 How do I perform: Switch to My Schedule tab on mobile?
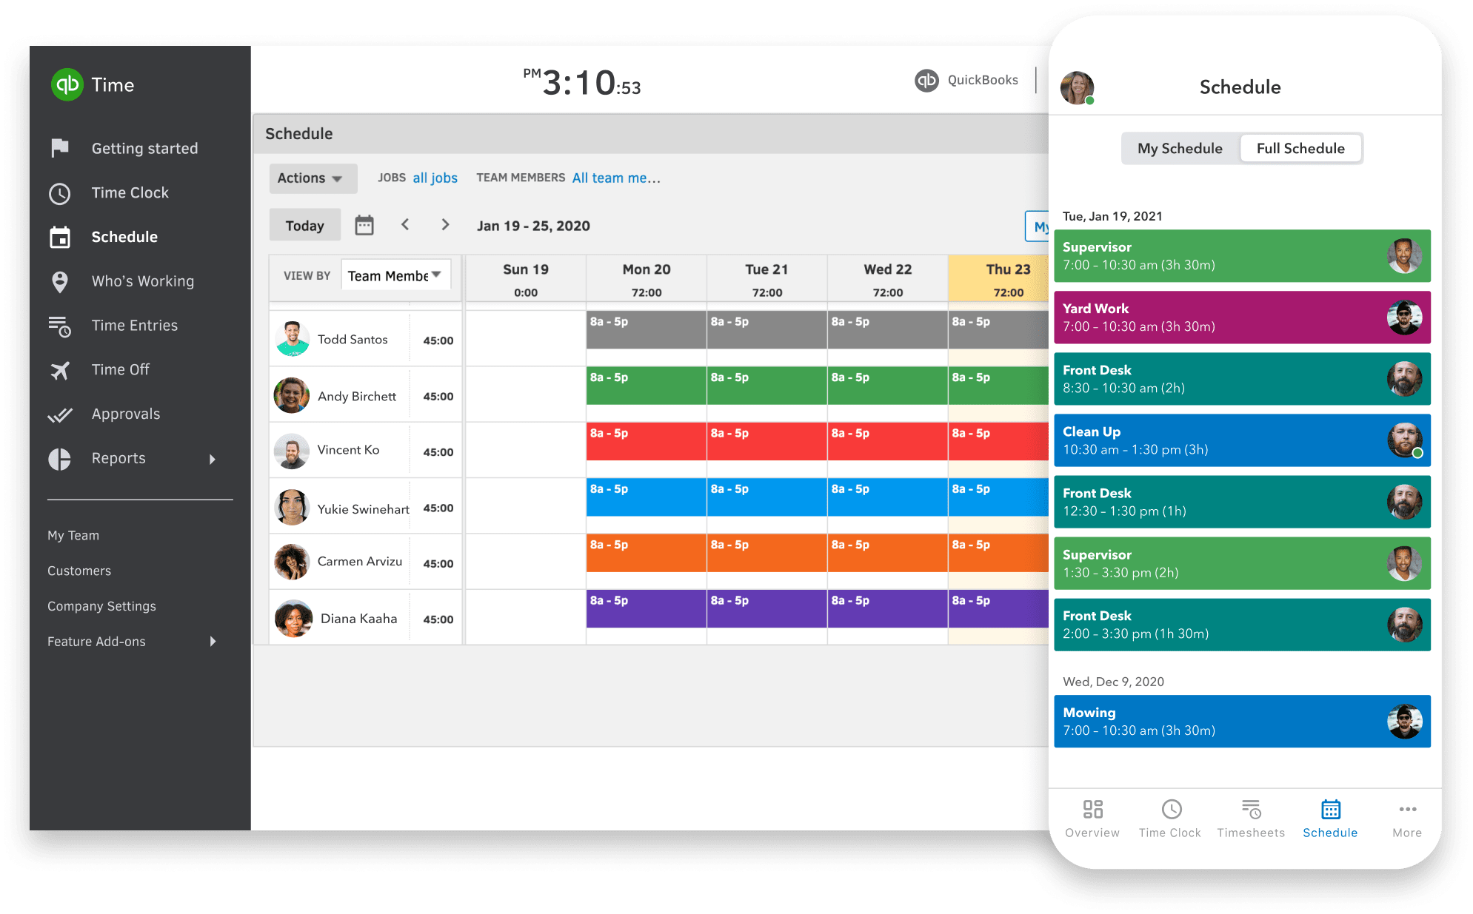[1177, 147]
